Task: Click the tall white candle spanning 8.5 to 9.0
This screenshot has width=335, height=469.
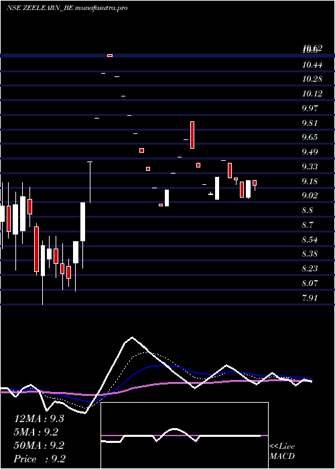Action: pos(83,222)
